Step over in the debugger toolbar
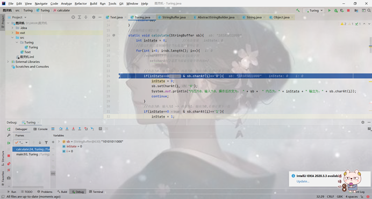Viewport: 372px width, 199px height. coord(61,129)
